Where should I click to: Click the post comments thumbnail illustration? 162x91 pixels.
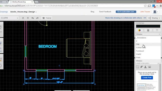(x=141, y=87)
